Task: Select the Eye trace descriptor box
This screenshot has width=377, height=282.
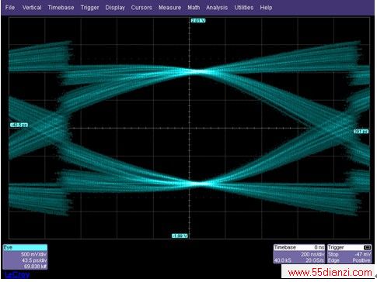Action: (x=25, y=256)
